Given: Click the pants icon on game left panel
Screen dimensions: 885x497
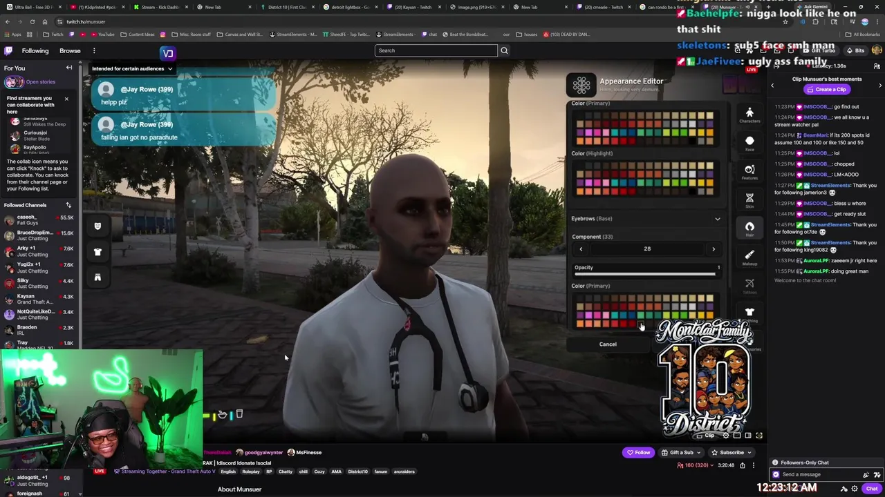Looking at the screenshot, I should click(x=97, y=277).
